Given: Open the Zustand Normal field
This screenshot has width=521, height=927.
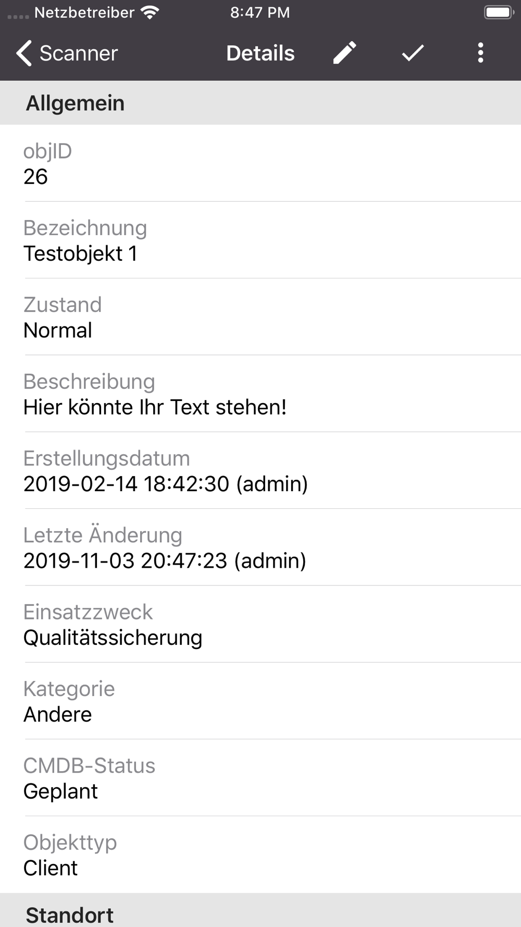Looking at the screenshot, I should [x=260, y=317].
